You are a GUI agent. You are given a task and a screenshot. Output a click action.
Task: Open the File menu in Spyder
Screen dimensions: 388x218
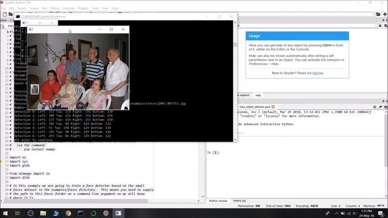pyautogui.click(x=3, y=8)
